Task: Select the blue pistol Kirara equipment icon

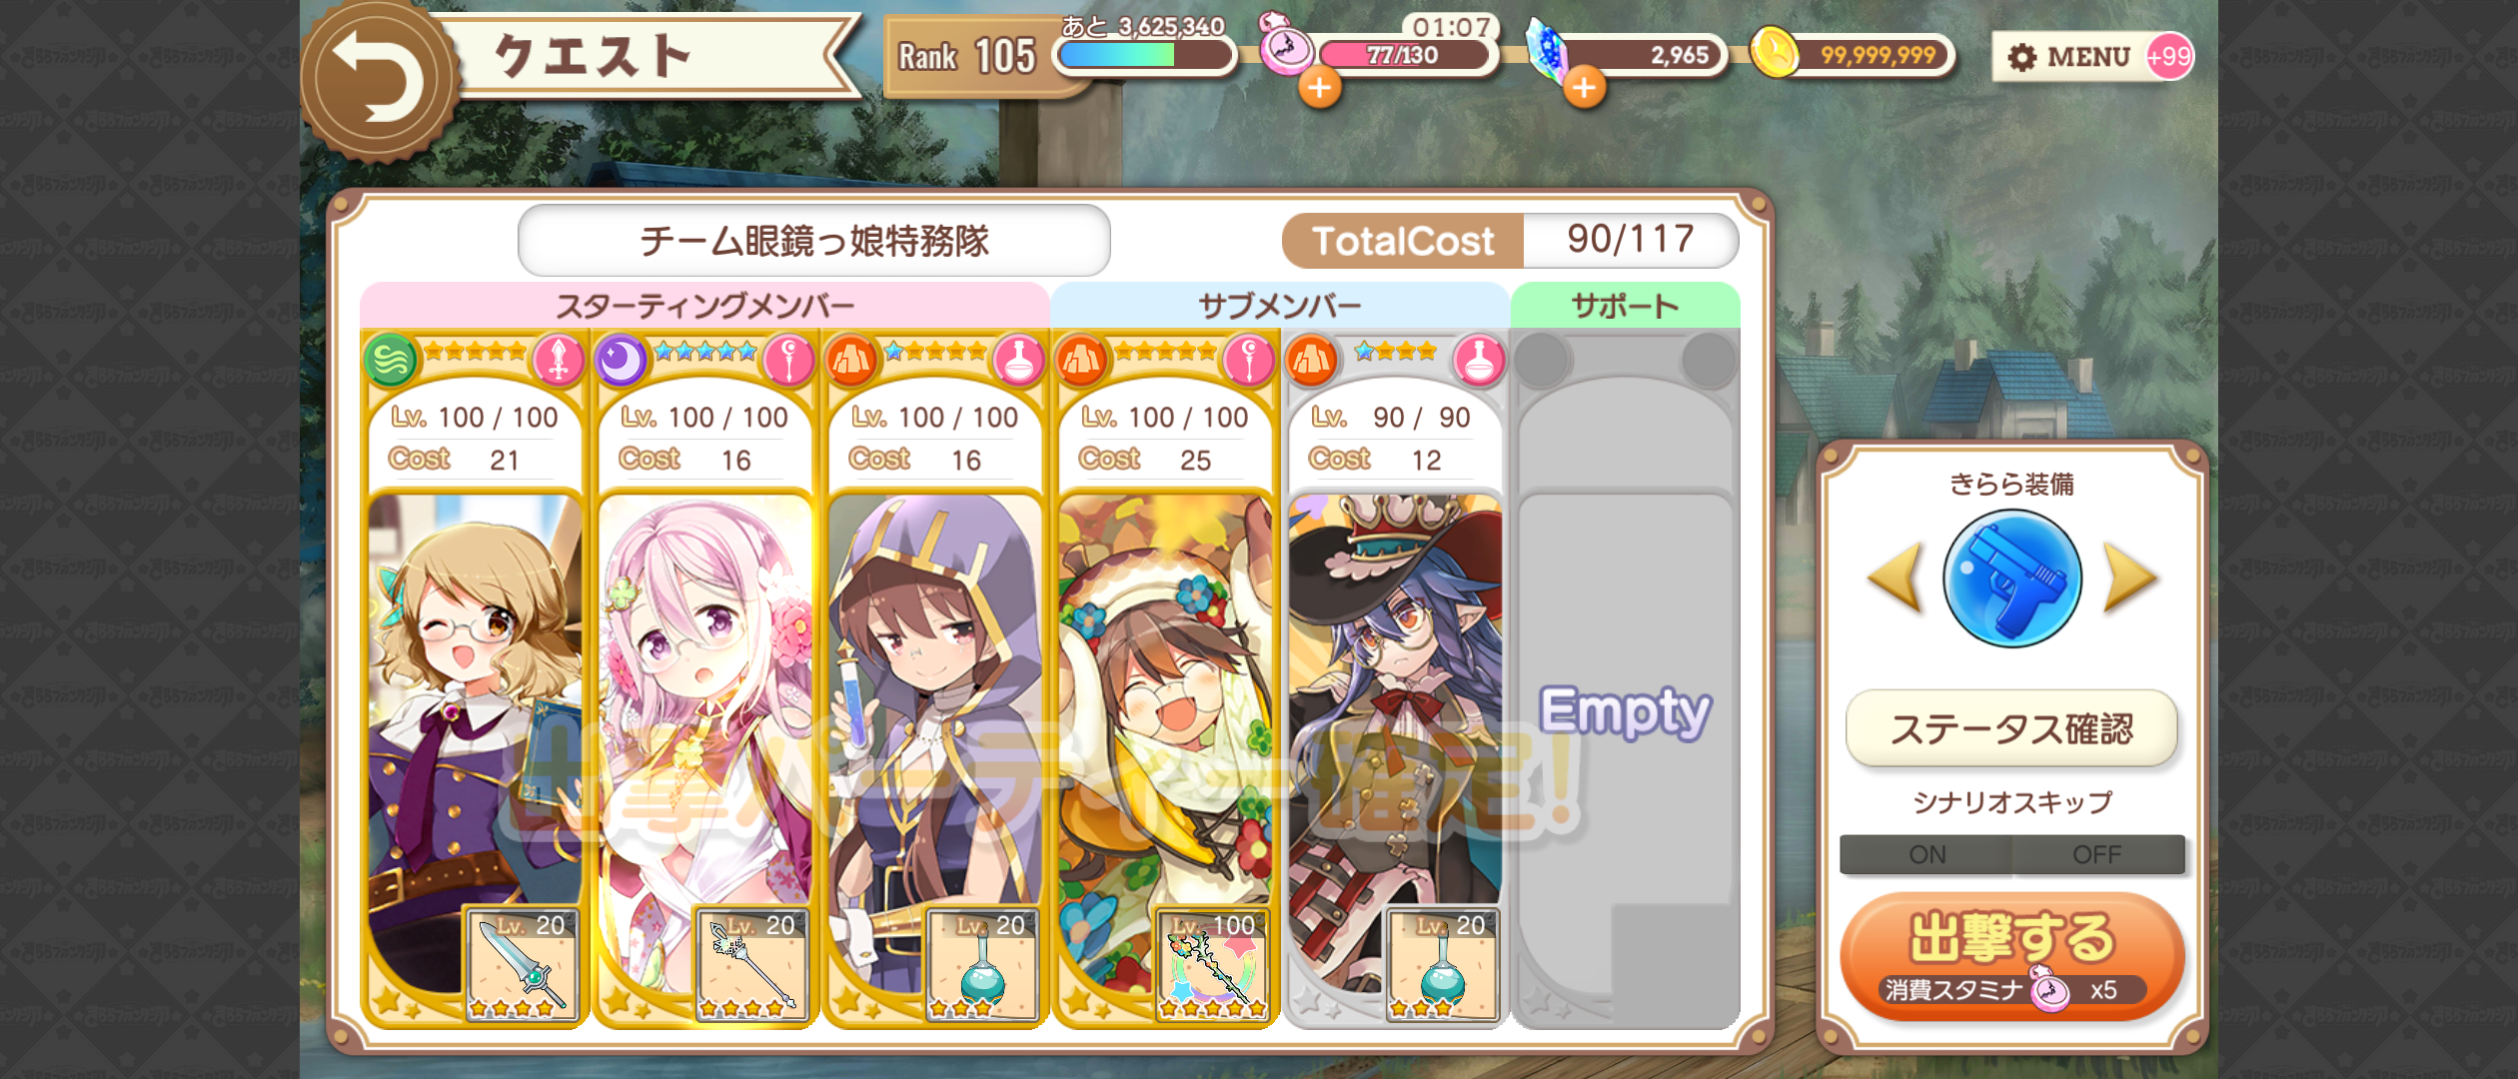Action: coord(2011,578)
